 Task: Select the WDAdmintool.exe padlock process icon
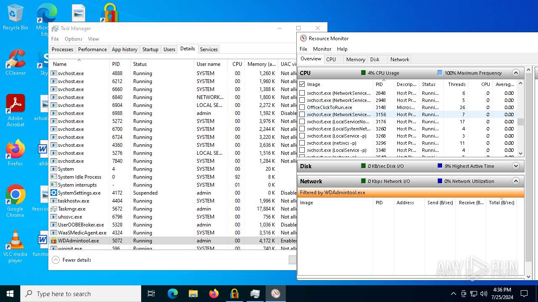pos(54,241)
